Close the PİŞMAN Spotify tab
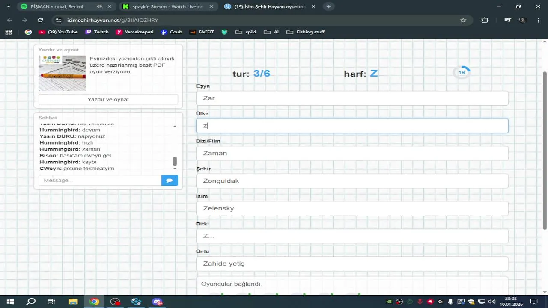 tap(110, 6)
